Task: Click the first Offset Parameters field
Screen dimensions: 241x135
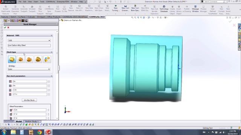Action: 30,110
